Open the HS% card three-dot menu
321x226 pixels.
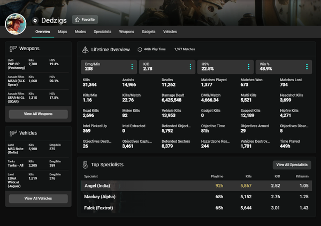click(247, 67)
